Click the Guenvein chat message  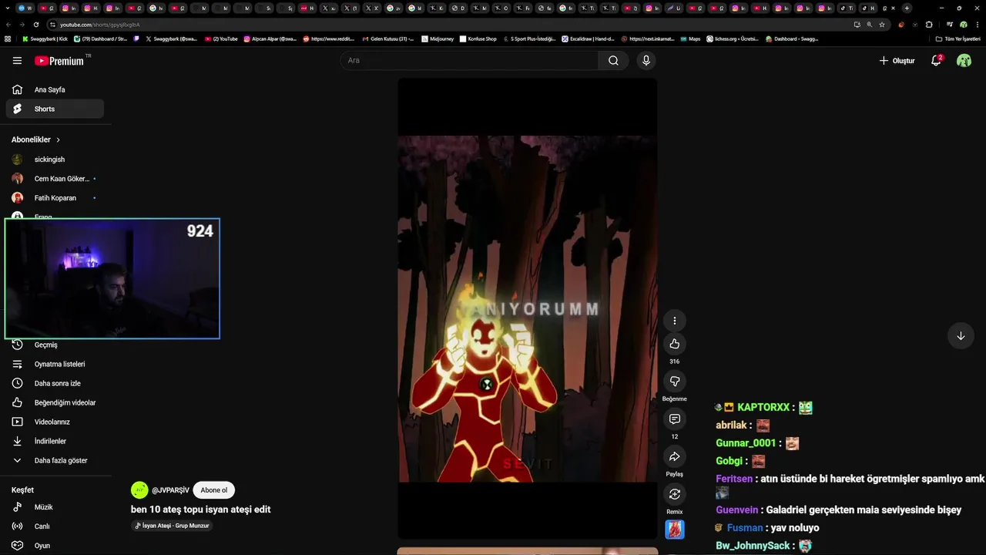click(x=839, y=510)
